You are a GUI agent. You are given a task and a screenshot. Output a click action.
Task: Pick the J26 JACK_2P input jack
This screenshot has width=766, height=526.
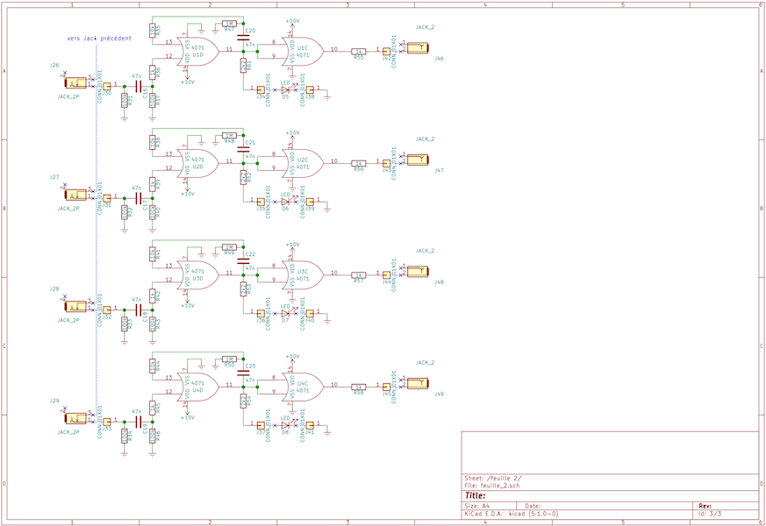75,83
